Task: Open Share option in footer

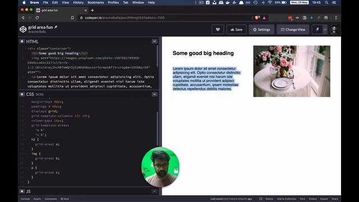Action: (335, 199)
